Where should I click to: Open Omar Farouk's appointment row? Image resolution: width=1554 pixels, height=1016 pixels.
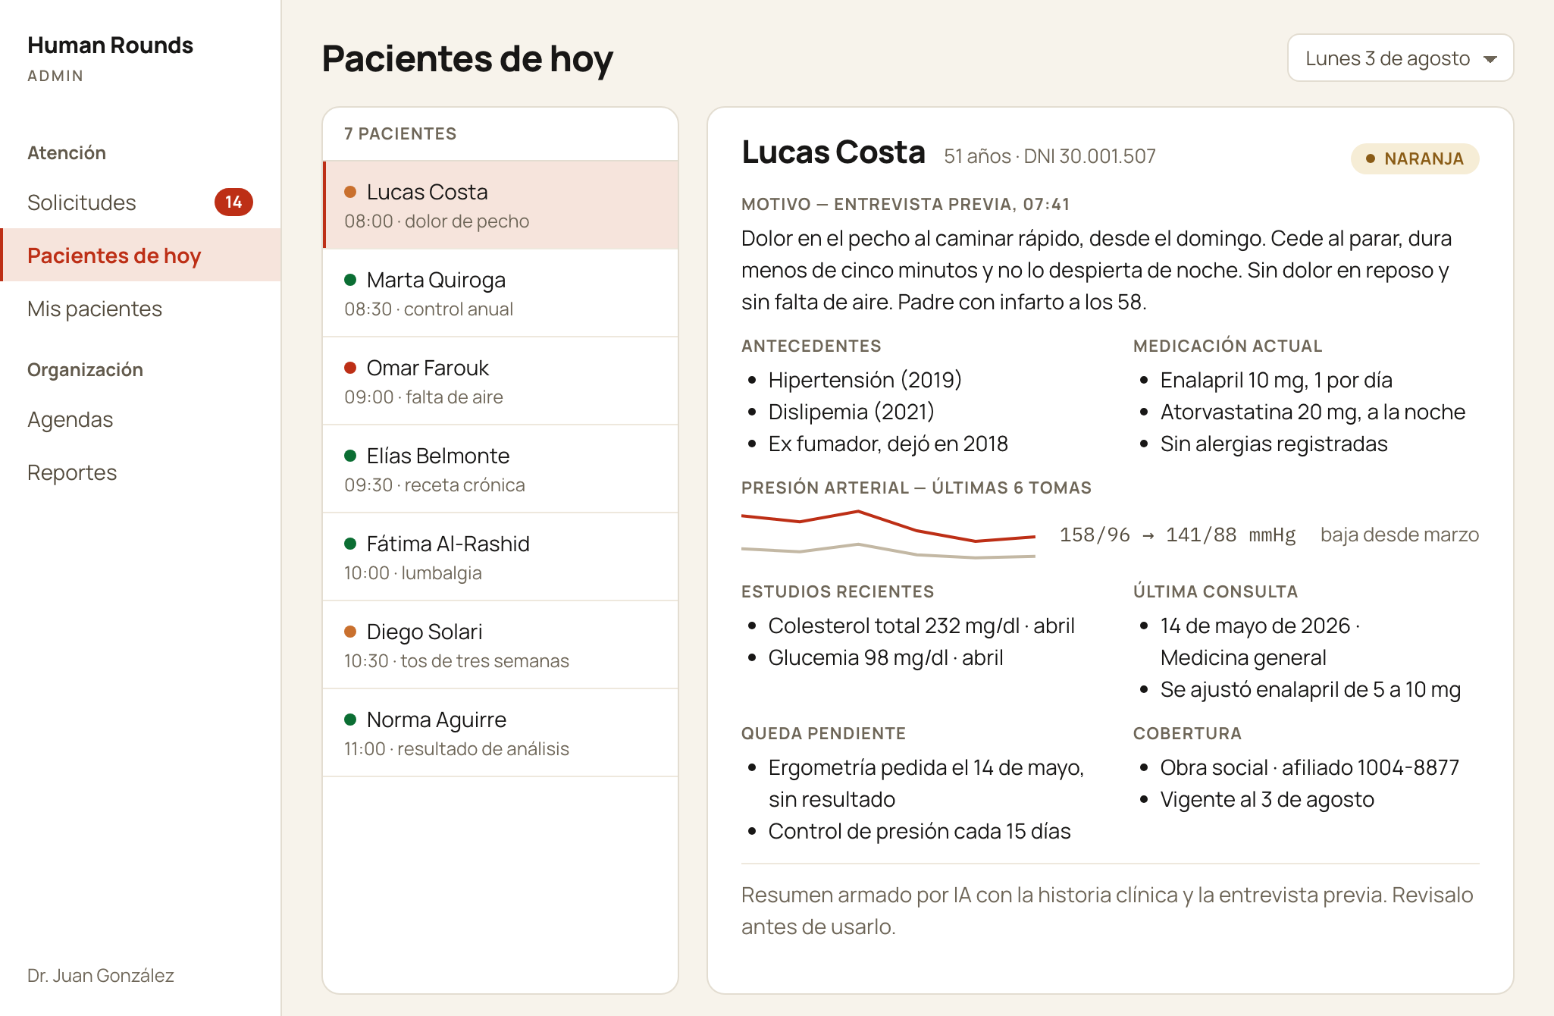pyautogui.click(x=500, y=381)
